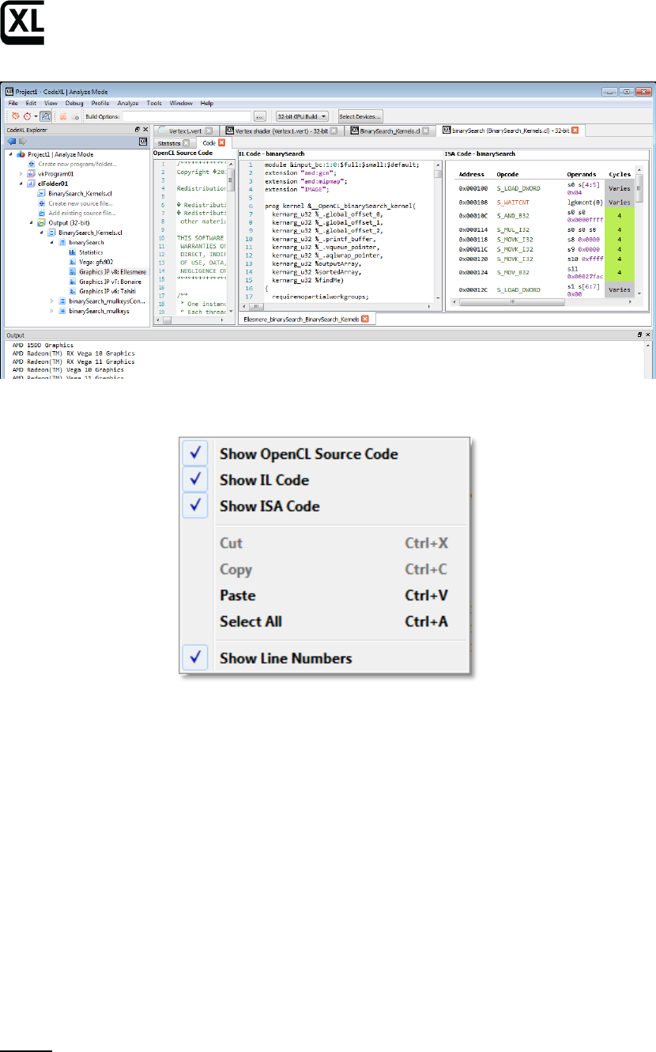The width and height of the screenshot is (656, 1052).
Task: Click the forward arrow in CodeXL Explorer
Action: coord(21,141)
